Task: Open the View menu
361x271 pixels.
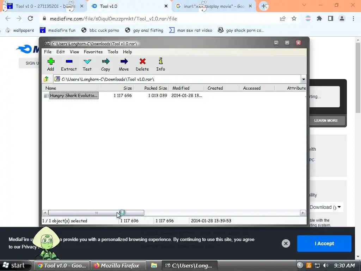Action: pos(74,52)
